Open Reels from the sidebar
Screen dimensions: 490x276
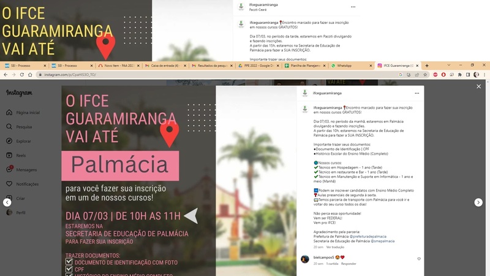(9, 155)
